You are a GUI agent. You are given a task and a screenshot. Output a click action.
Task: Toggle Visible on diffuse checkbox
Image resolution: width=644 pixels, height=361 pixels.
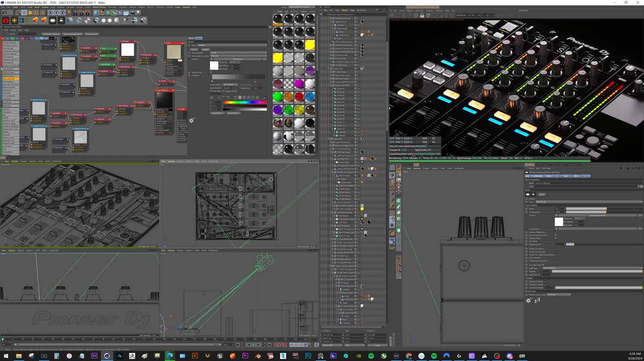tap(555, 249)
